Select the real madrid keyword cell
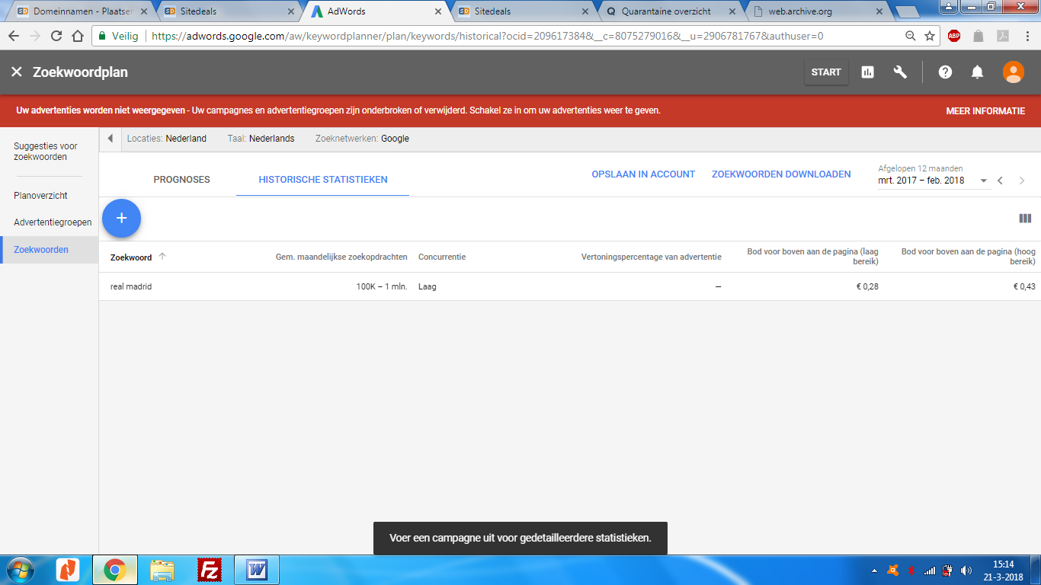 tap(131, 287)
